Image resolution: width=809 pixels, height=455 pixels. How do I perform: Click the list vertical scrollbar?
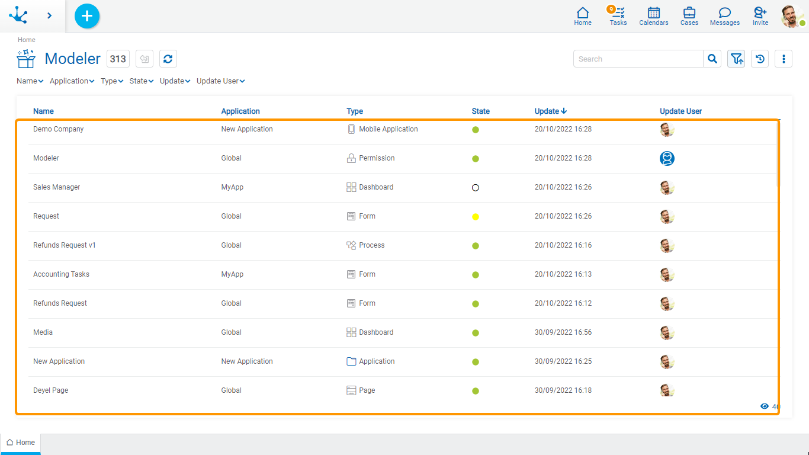click(x=778, y=154)
